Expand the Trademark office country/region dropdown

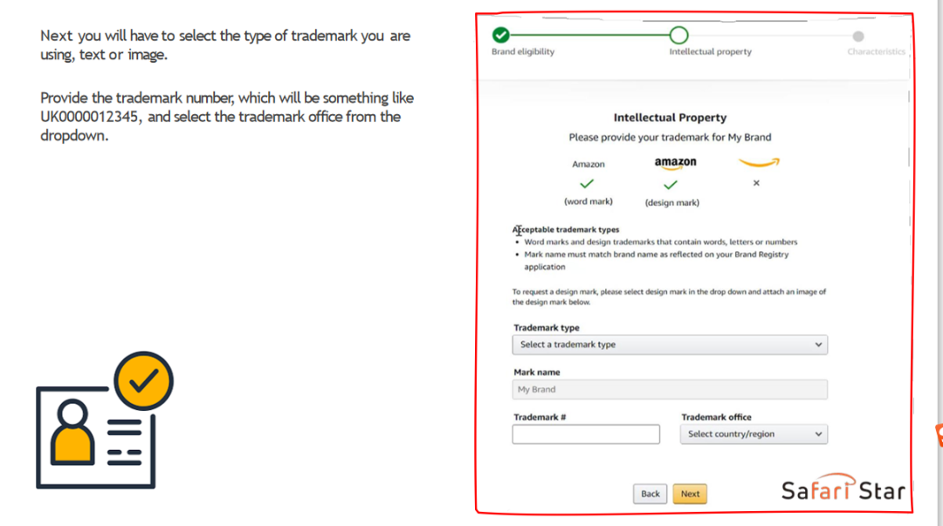tap(754, 434)
